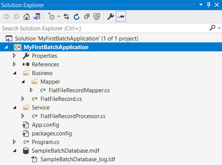
Task: Click the Mapper folder icon
Action: [34, 82]
